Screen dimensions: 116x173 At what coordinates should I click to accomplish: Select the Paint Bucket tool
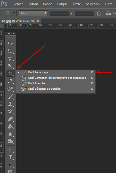pyautogui.click(x=10, y=126)
